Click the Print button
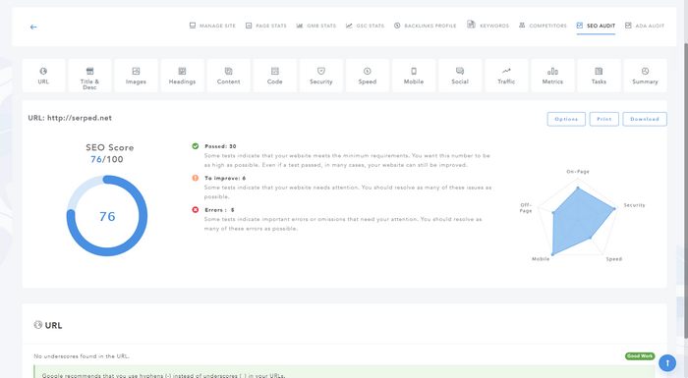The width and height of the screenshot is (688, 378). coord(604,119)
